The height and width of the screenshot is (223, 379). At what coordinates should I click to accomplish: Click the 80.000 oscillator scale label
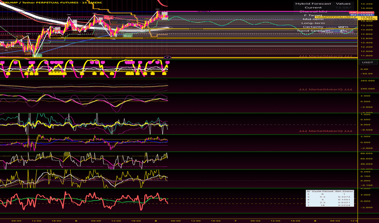366,153
